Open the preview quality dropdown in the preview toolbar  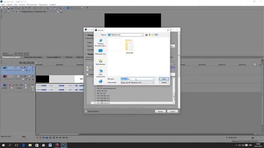click(48, 12)
